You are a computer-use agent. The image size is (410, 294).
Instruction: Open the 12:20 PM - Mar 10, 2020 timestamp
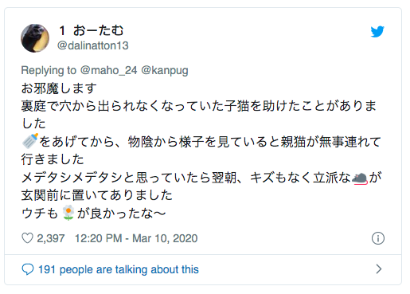tap(136, 238)
